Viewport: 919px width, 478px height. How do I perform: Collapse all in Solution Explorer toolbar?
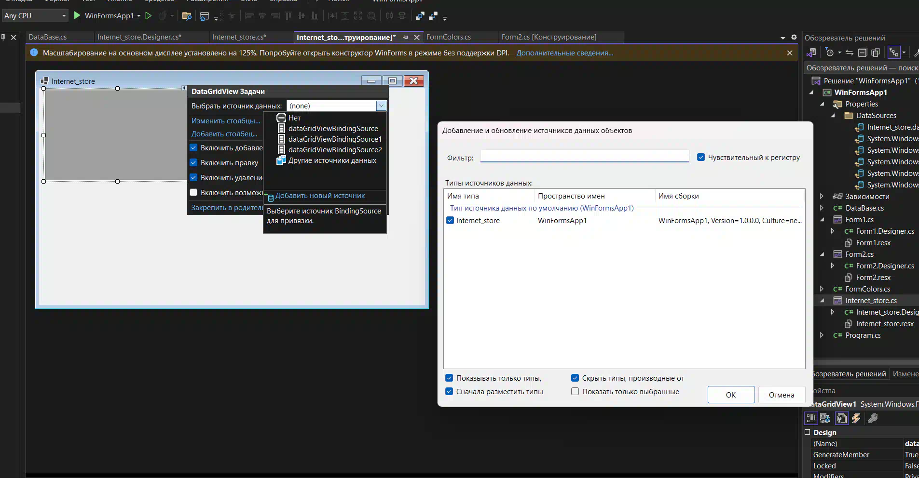click(863, 53)
